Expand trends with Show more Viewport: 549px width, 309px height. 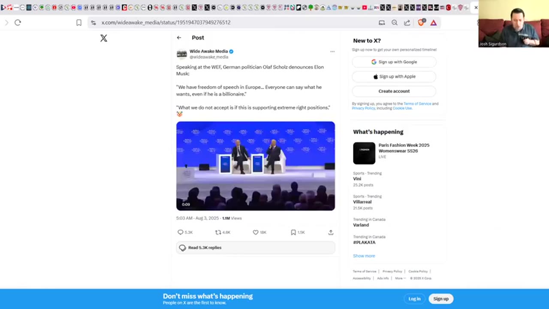[364, 256]
